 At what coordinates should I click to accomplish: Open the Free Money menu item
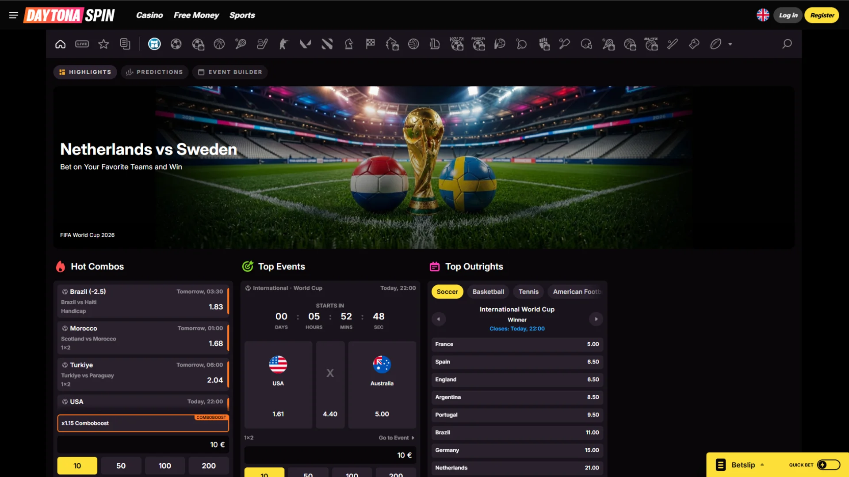tap(196, 15)
